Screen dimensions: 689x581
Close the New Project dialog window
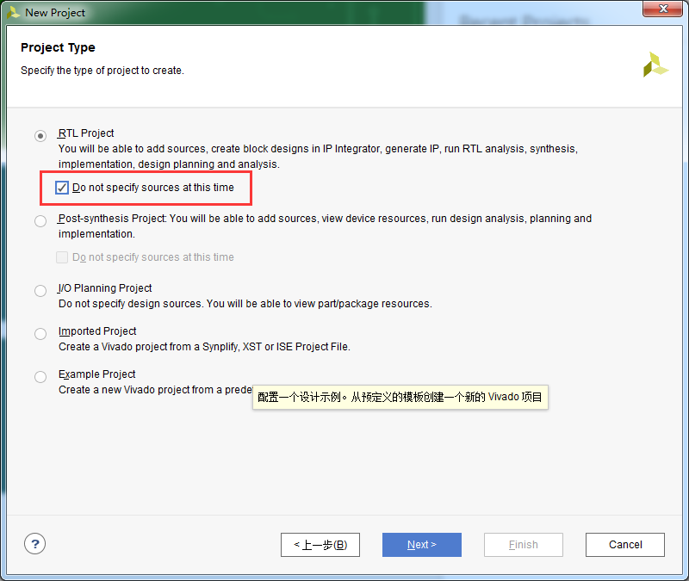click(x=663, y=9)
